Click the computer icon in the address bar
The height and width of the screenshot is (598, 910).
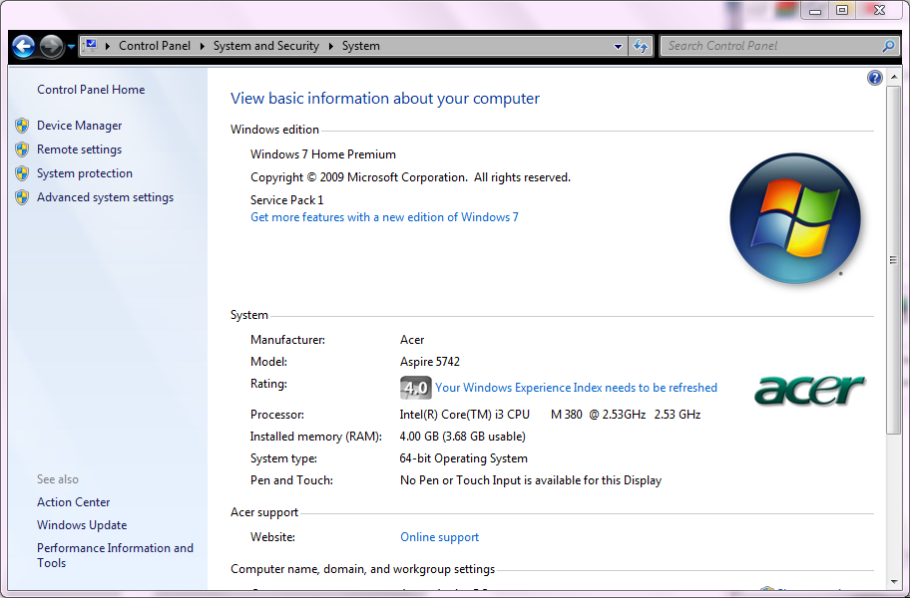click(x=90, y=46)
